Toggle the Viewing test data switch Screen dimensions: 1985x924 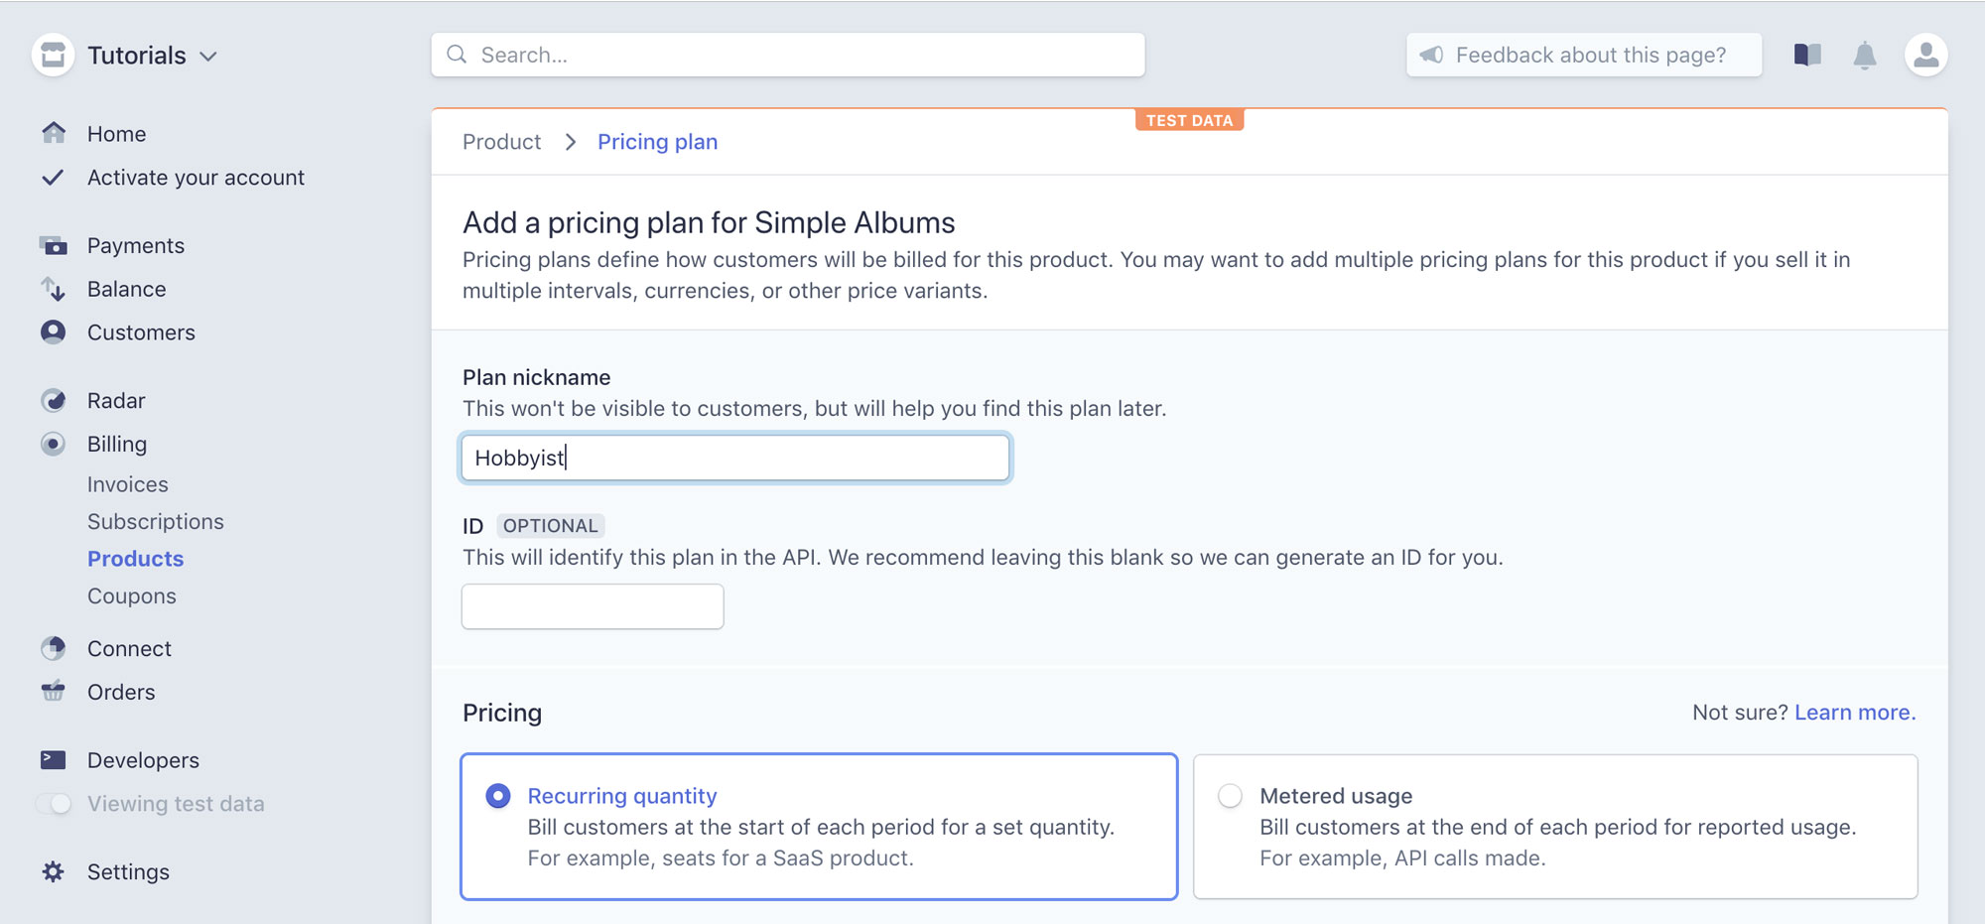point(55,803)
